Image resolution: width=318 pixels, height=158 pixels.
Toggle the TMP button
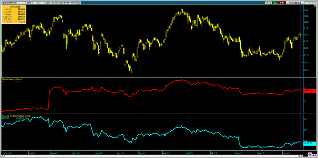coord(72,3)
